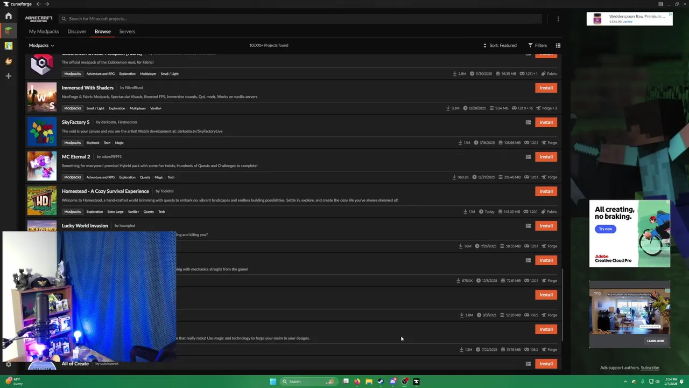Open the Sort: Featured dropdown
The height and width of the screenshot is (388, 689).
[500, 45]
